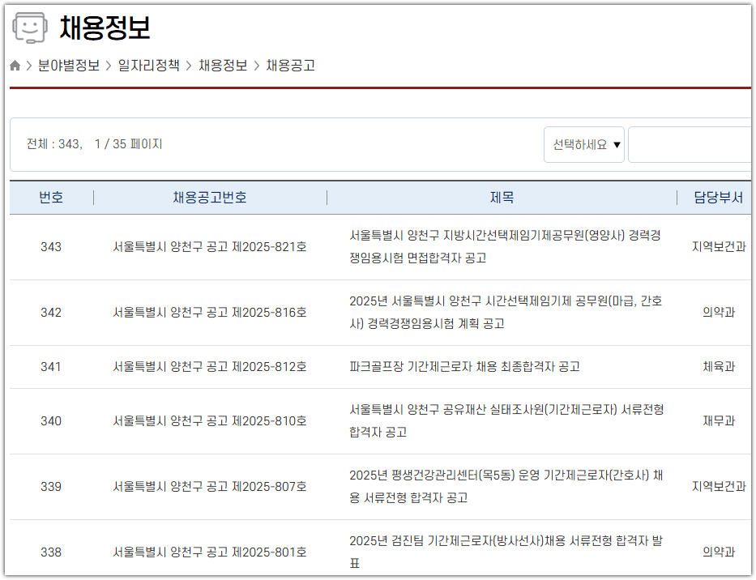
Task: Click the chatbot icon beside 채용정보 title
Action: coord(30,27)
